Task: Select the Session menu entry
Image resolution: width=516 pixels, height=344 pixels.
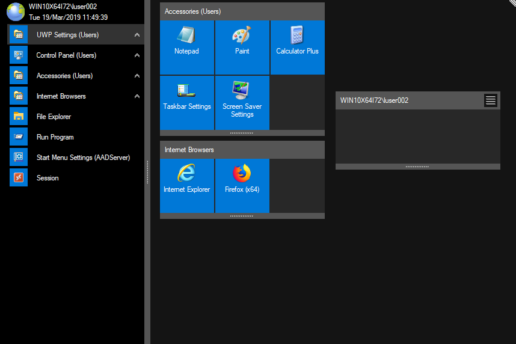Action: [48, 178]
